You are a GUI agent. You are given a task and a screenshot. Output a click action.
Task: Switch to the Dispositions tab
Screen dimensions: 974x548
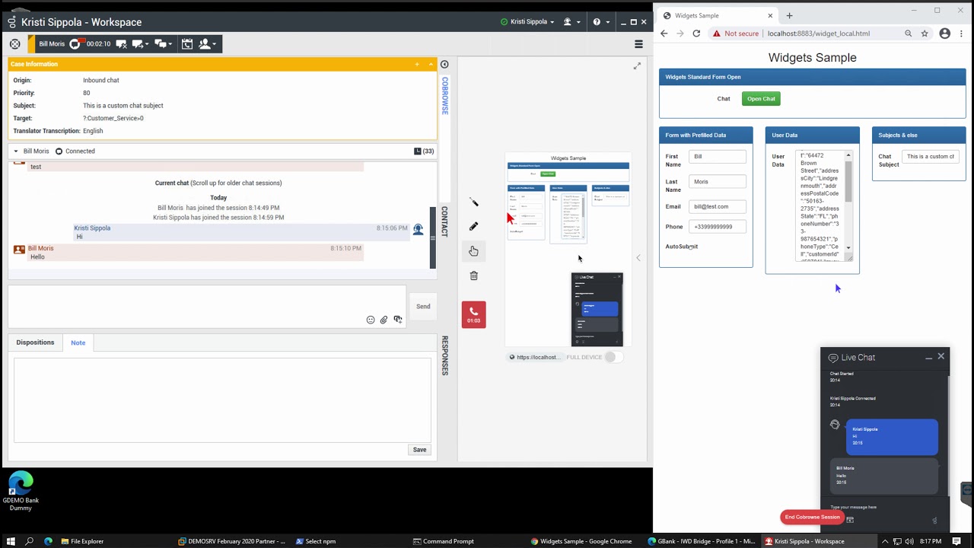click(x=35, y=342)
